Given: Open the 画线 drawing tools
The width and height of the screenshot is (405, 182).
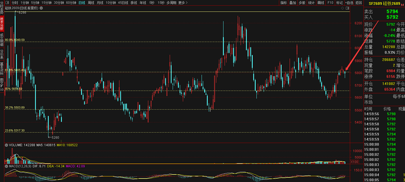Looking at the screenshot, I should click(x=321, y=3).
